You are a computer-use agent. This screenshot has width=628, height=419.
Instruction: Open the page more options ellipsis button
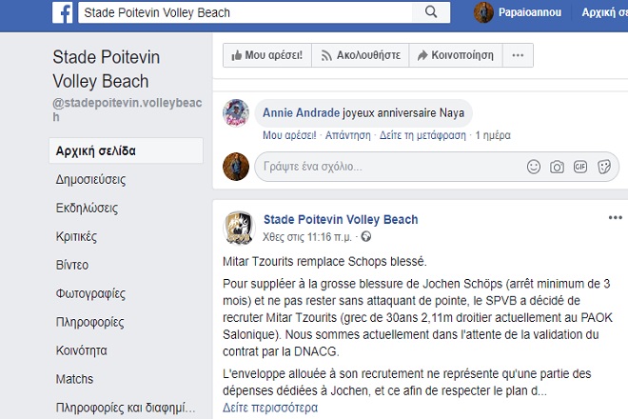(x=518, y=55)
